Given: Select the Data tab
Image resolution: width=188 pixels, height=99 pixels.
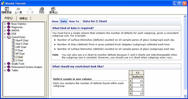Looking at the screenshot, I should coord(64,22).
